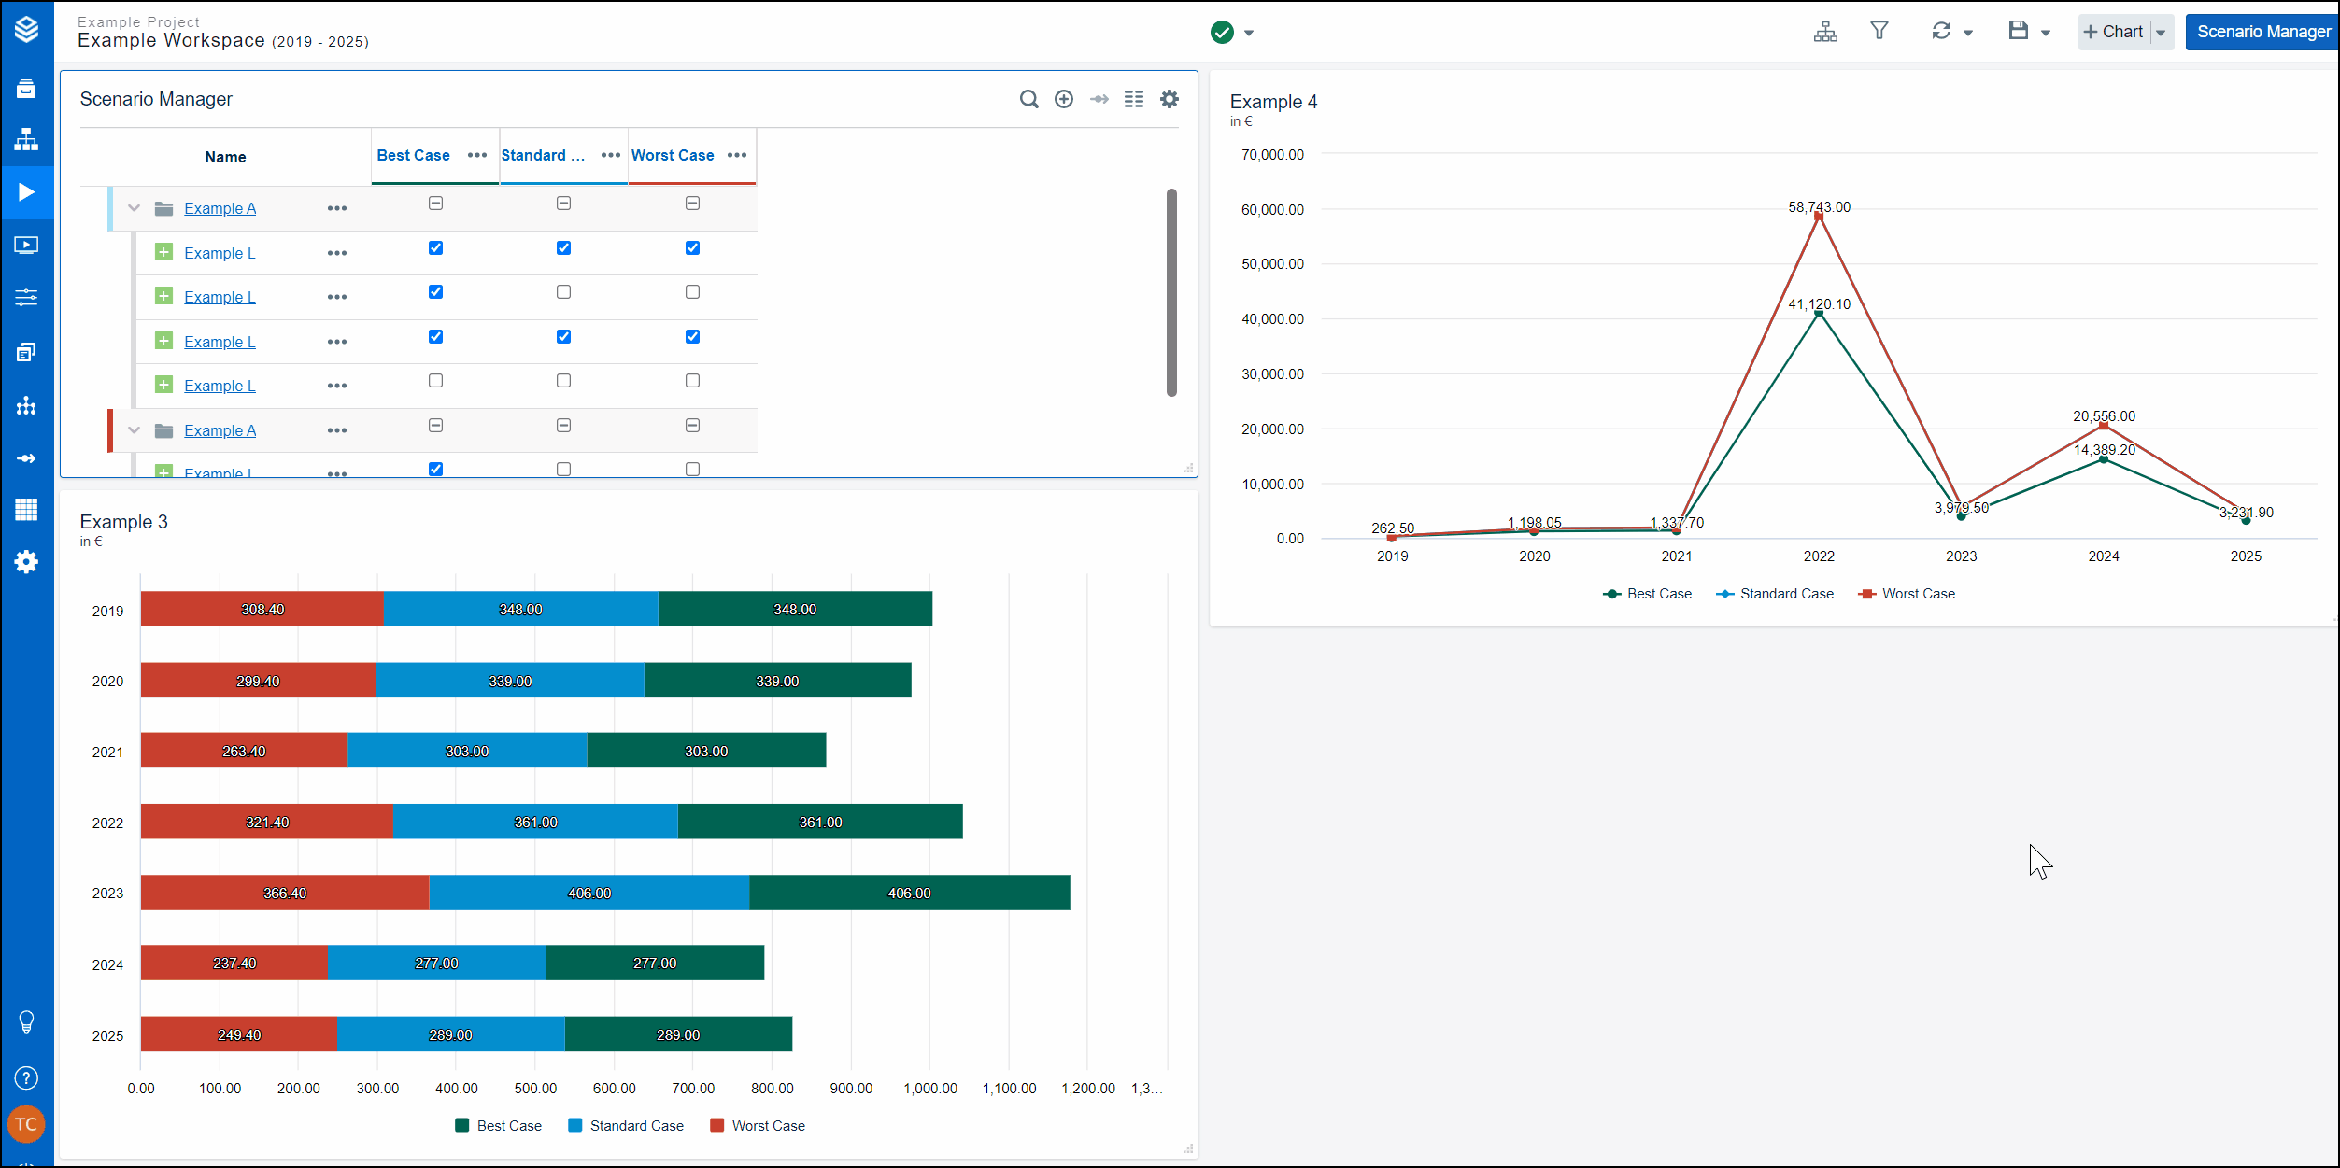Click the search icon in Scenario Manager

[1028, 99]
